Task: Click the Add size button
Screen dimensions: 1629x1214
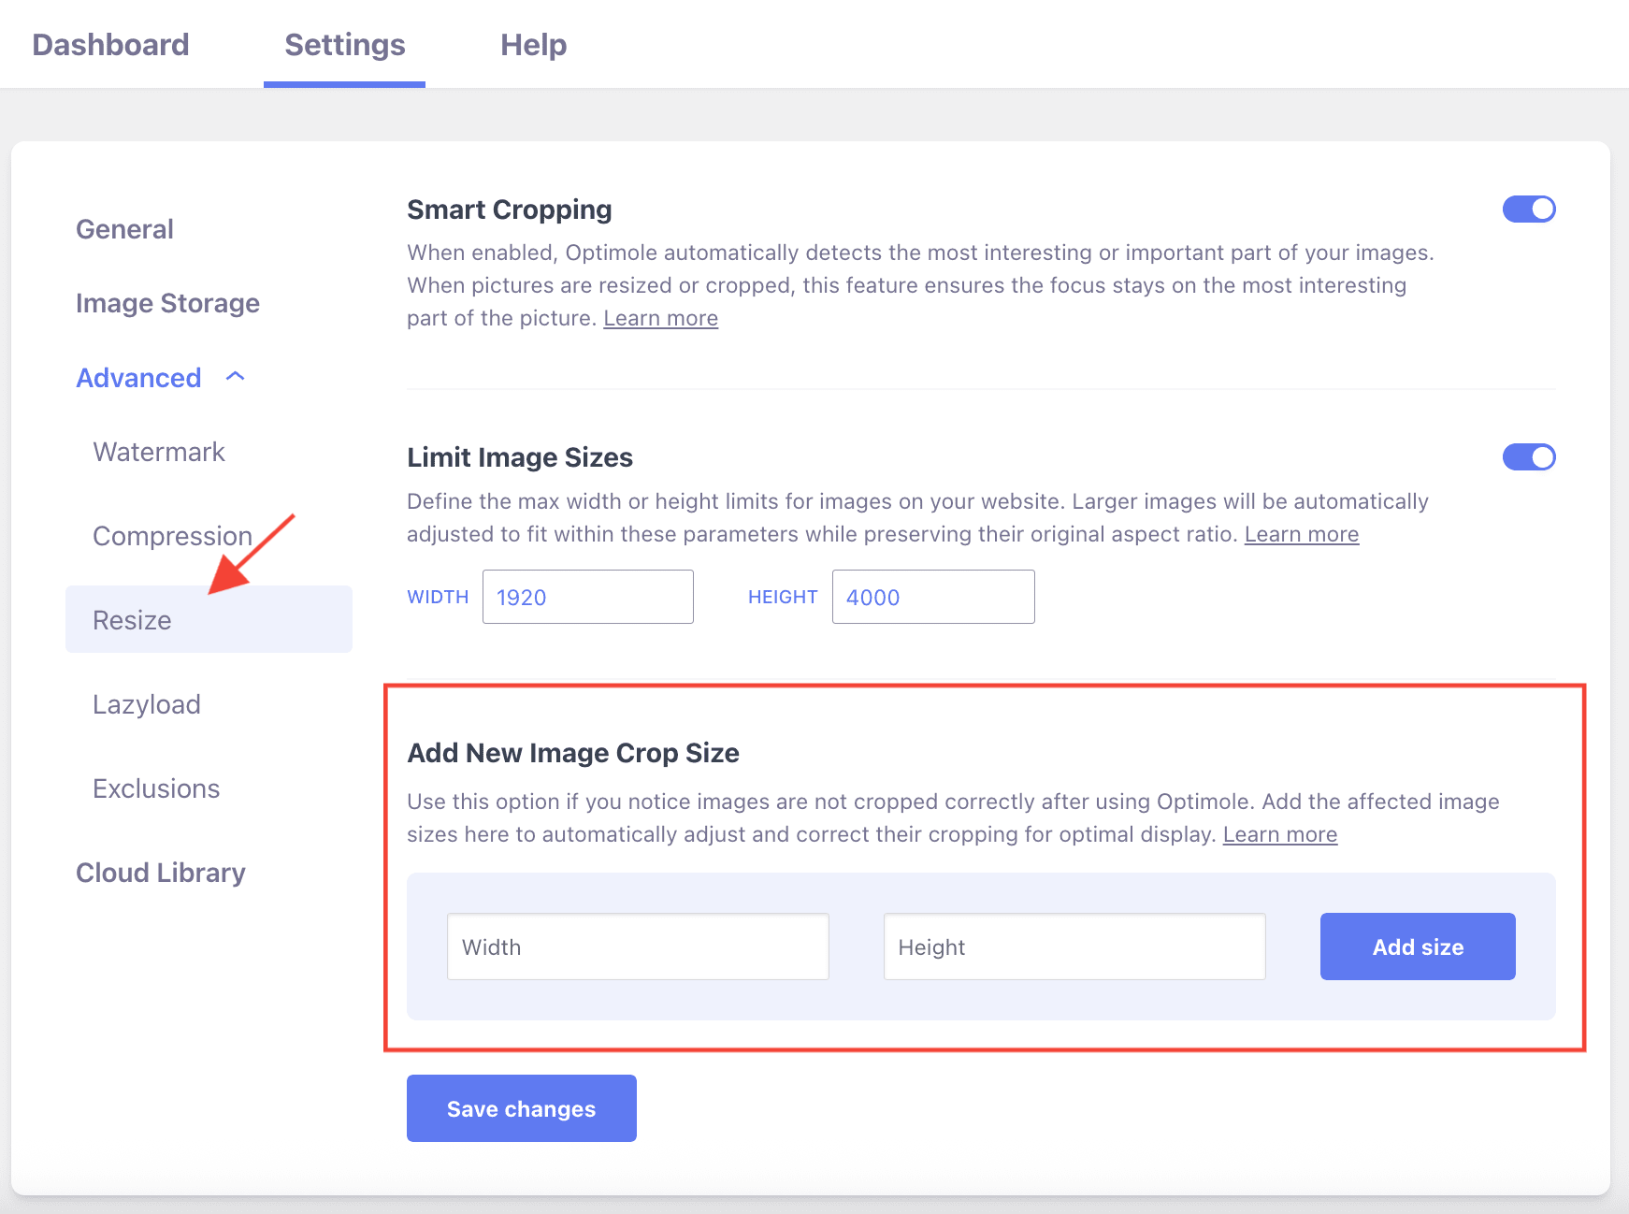Action: point(1417,947)
